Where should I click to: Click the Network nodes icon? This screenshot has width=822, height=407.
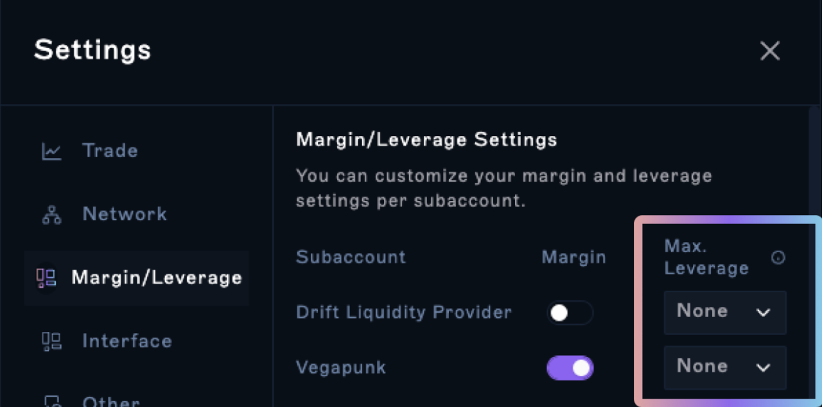51,214
